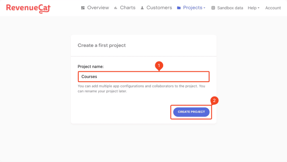Go to the Charts section
The image size is (287, 162).
point(128,8)
